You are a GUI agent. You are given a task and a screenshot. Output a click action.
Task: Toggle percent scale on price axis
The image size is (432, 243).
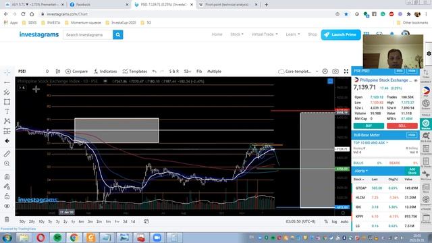tap(326, 221)
